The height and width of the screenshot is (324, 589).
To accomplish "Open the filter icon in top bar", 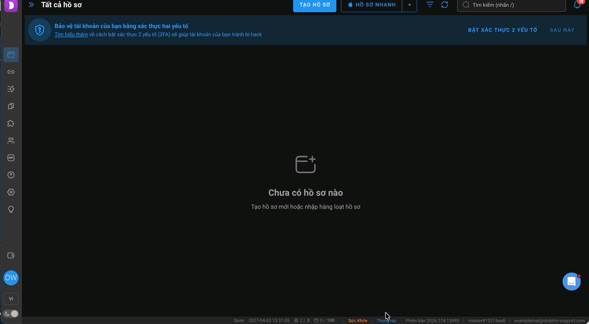I will coord(430,5).
